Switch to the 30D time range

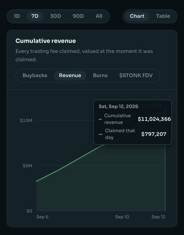click(56, 16)
